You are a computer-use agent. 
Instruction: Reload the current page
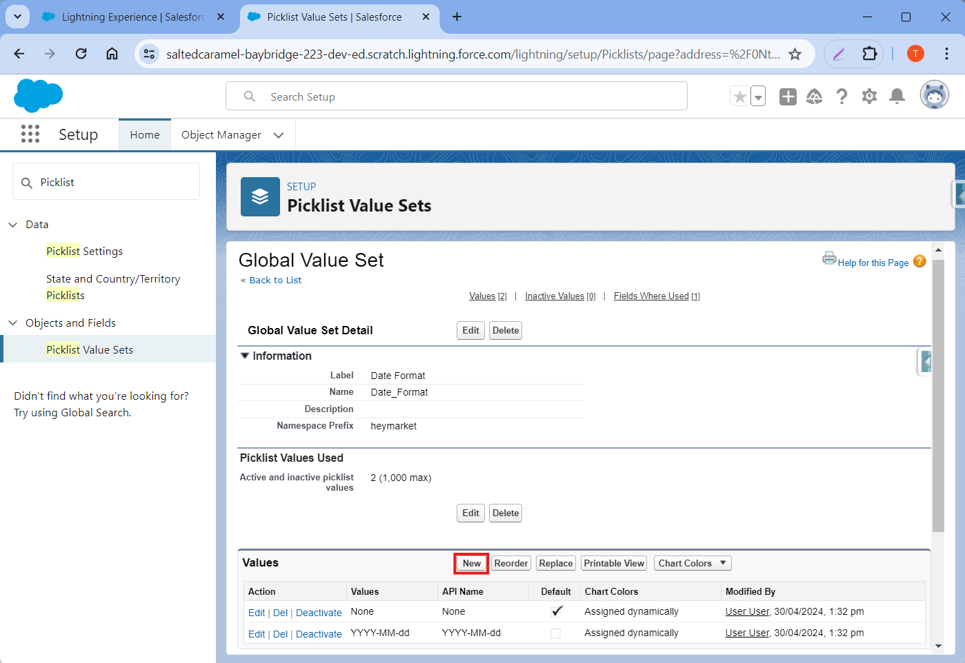pos(81,54)
